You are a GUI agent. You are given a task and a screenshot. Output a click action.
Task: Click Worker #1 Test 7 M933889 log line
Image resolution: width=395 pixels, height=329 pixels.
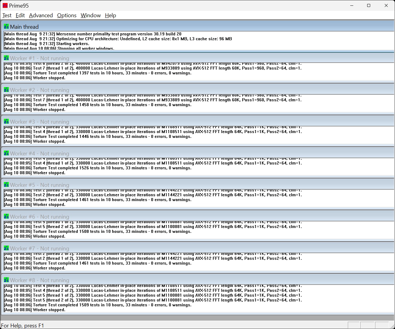[x=153, y=68]
